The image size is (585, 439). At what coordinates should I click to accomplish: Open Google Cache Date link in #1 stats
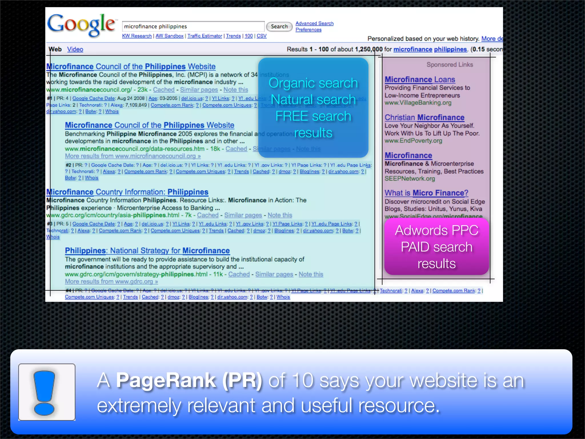pos(94,98)
